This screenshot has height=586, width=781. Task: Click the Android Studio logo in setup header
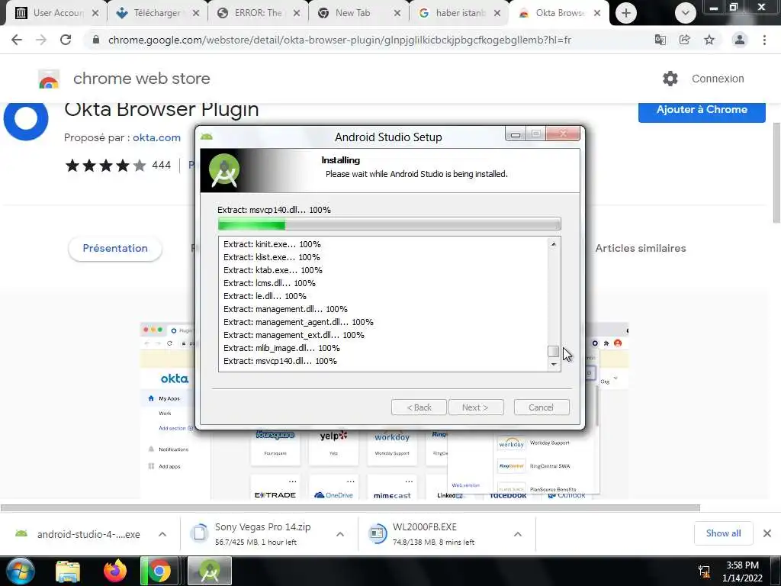click(x=224, y=170)
